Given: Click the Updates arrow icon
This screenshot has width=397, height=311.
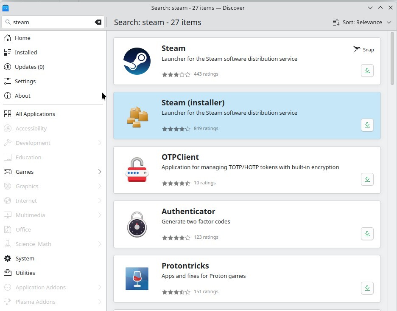Looking at the screenshot, I should point(8,67).
